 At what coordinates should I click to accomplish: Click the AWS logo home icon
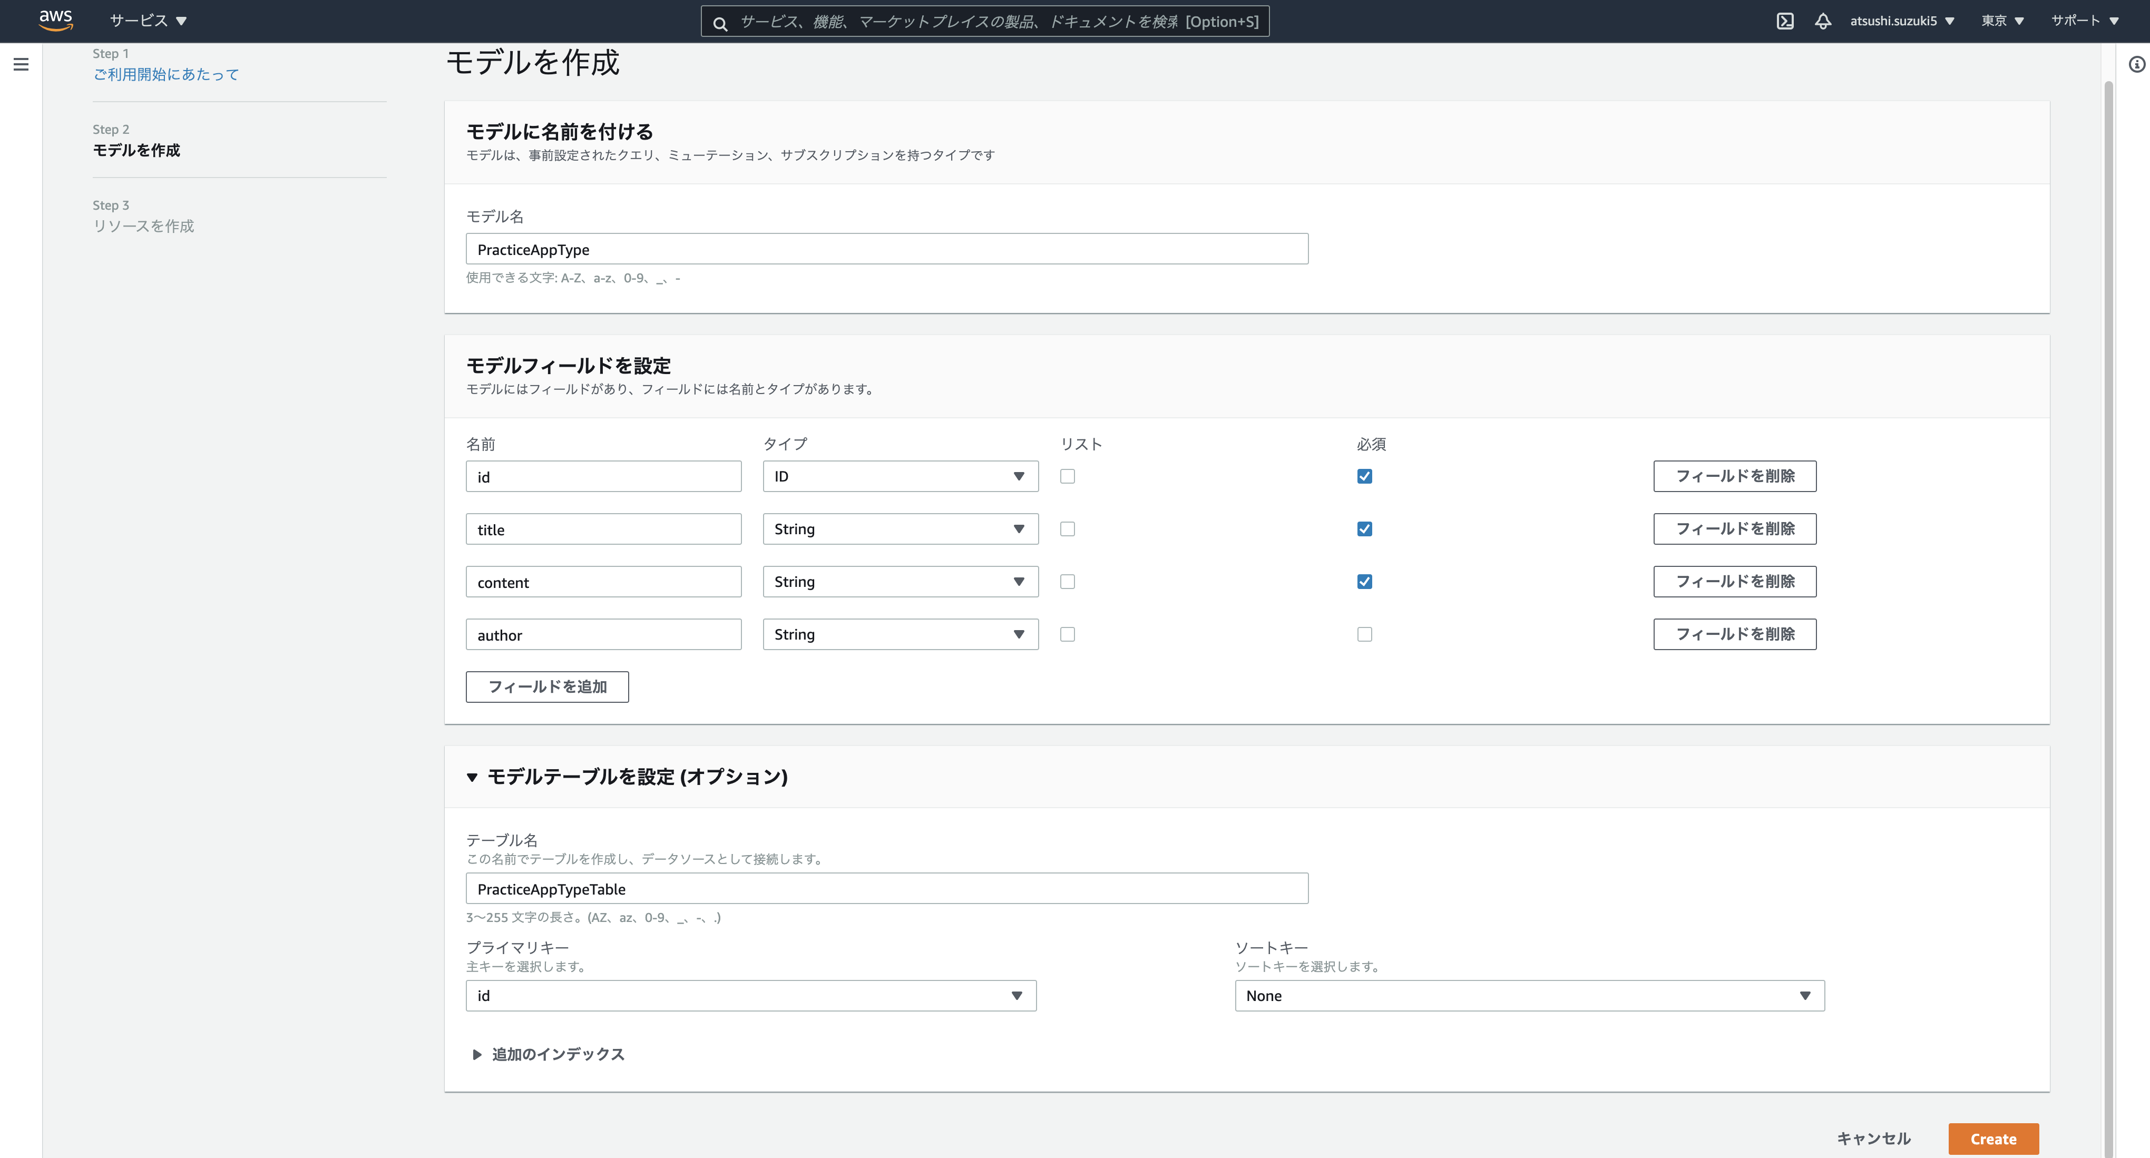55,20
